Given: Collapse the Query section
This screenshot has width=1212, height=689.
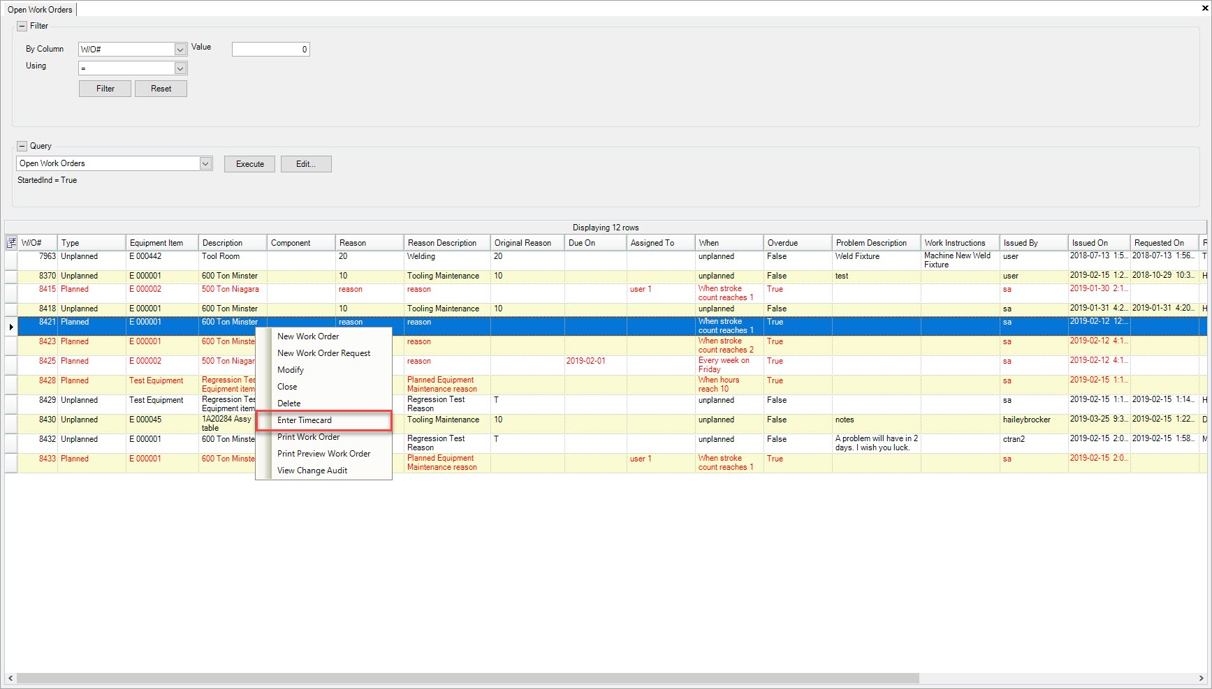Looking at the screenshot, I should click(x=22, y=146).
